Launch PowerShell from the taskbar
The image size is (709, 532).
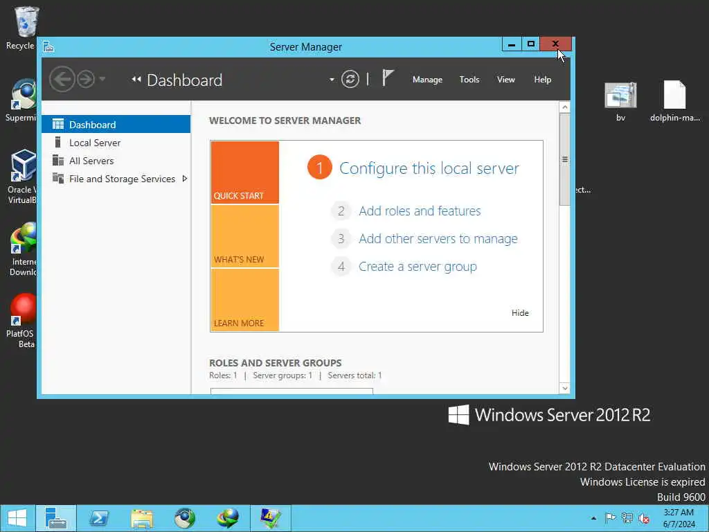[99, 518]
